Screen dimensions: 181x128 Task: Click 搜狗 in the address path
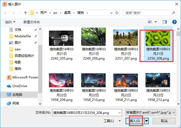click(81, 13)
